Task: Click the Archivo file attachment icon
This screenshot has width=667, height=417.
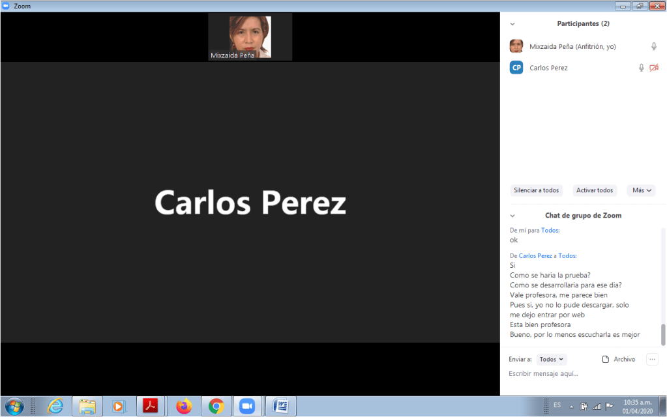Action: 606,359
